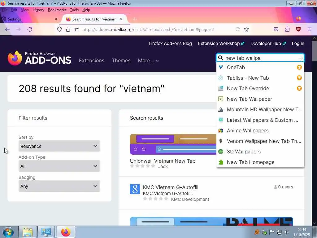The width and height of the screenshot is (317, 238).
Task: Select the New Tab Homepage suggestion
Action: tap(260, 162)
